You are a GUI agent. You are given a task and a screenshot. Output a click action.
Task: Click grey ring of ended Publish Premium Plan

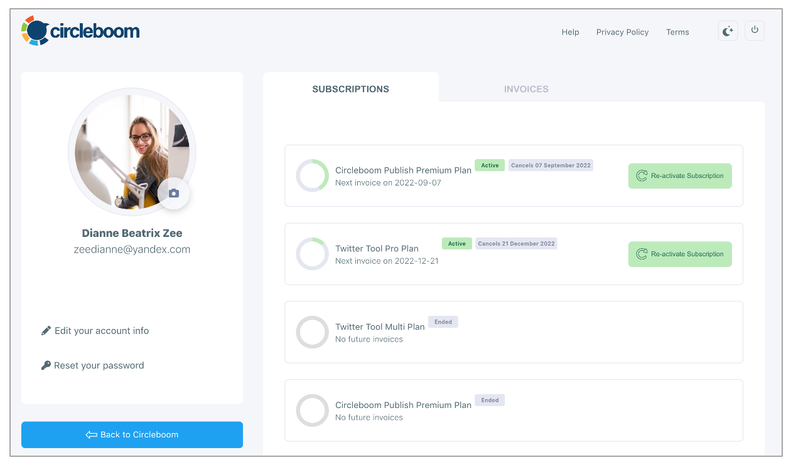(312, 410)
